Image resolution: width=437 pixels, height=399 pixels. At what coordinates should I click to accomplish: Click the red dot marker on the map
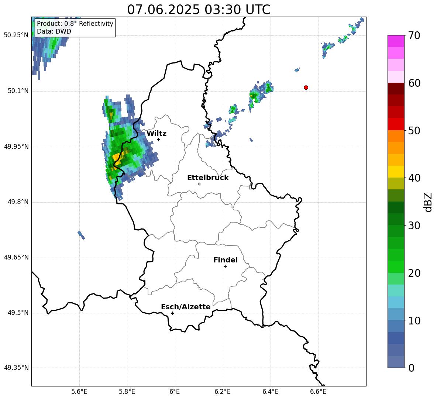point(306,87)
